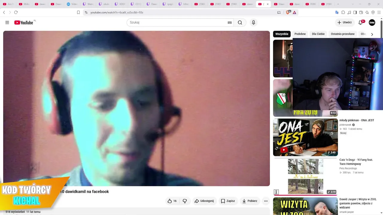Select the Ostatnio przesłane filter chip
The image size is (383, 215).
click(343, 34)
